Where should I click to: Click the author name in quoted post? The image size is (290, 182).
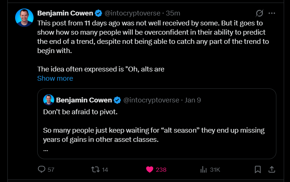click(83, 100)
